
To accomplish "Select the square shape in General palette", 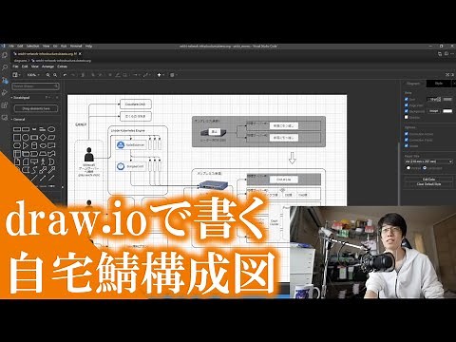I will pyautogui.click(x=17, y=138).
